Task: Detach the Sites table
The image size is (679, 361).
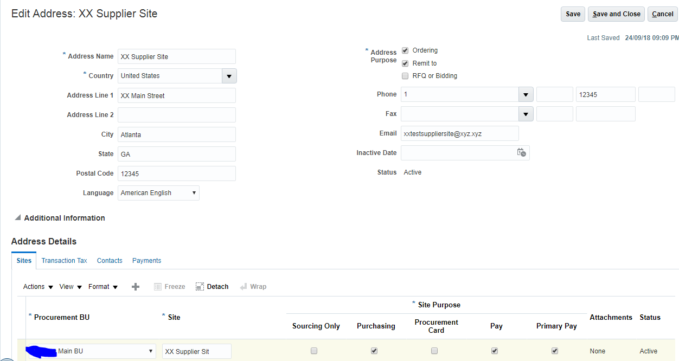Action: coord(212,286)
